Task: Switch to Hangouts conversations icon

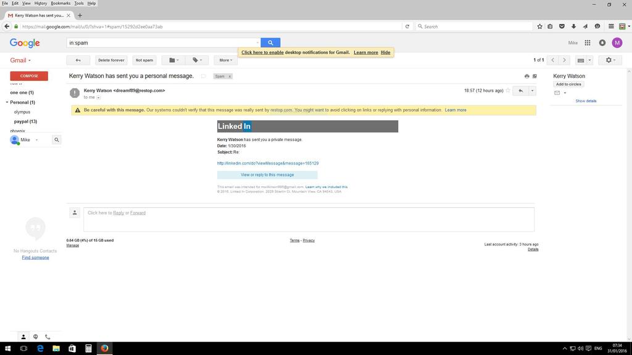Action: pos(35,337)
